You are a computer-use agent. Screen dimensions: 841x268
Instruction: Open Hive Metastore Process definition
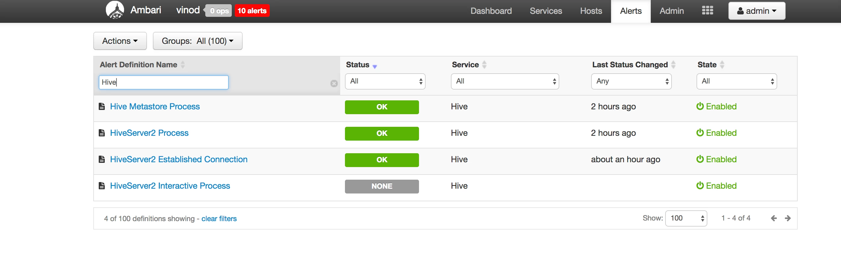point(155,107)
